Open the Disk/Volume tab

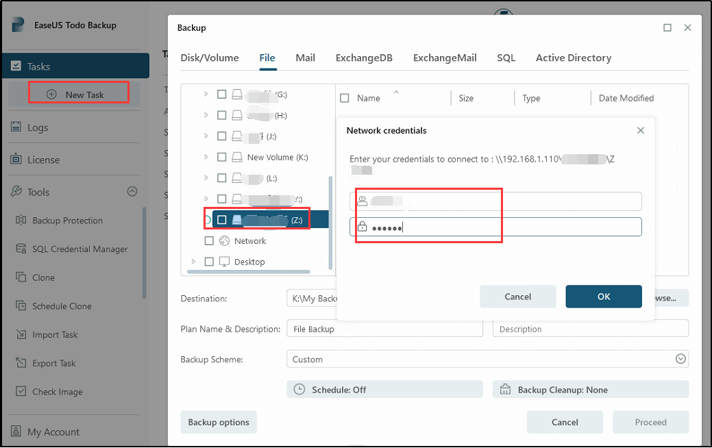[x=210, y=58]
